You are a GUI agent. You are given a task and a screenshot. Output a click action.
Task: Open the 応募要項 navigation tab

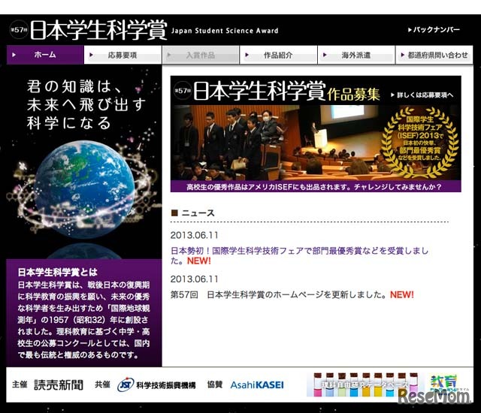click(x=123, y=55)
